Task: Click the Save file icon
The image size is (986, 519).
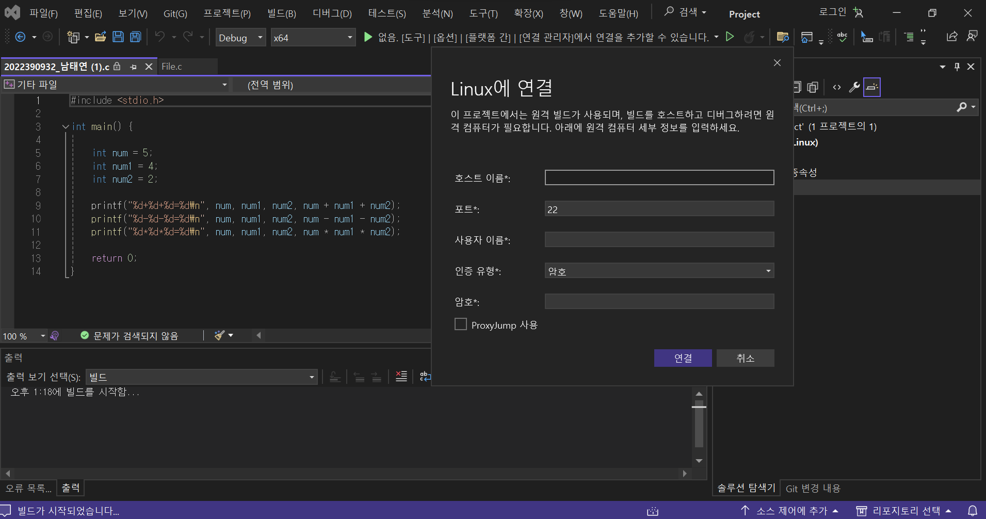Action: tap(118, 37)
